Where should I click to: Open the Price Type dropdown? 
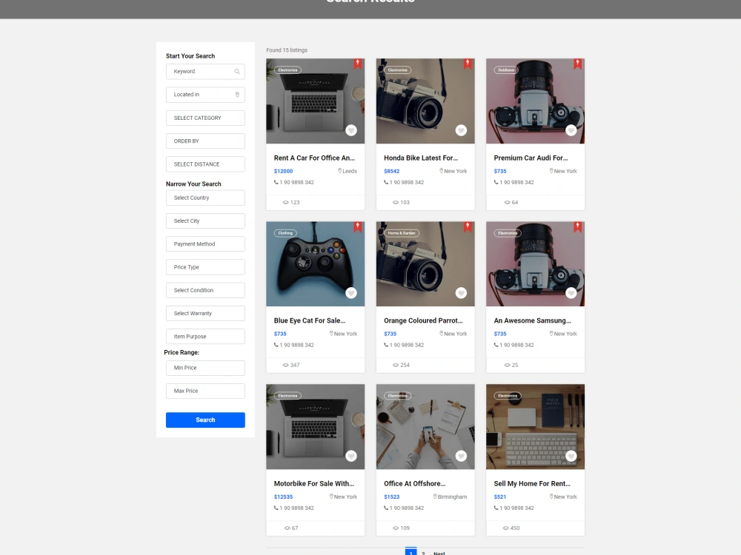click(205, 267)
